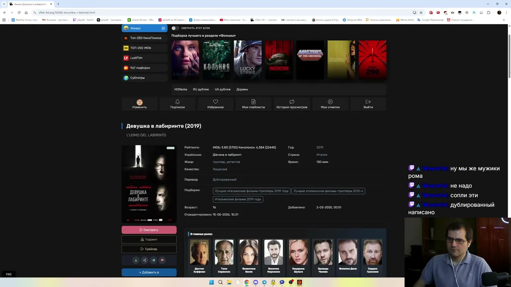This screenshot has width=511, height=287.
Task: Open the Италия country link
Action: [322, 155]
